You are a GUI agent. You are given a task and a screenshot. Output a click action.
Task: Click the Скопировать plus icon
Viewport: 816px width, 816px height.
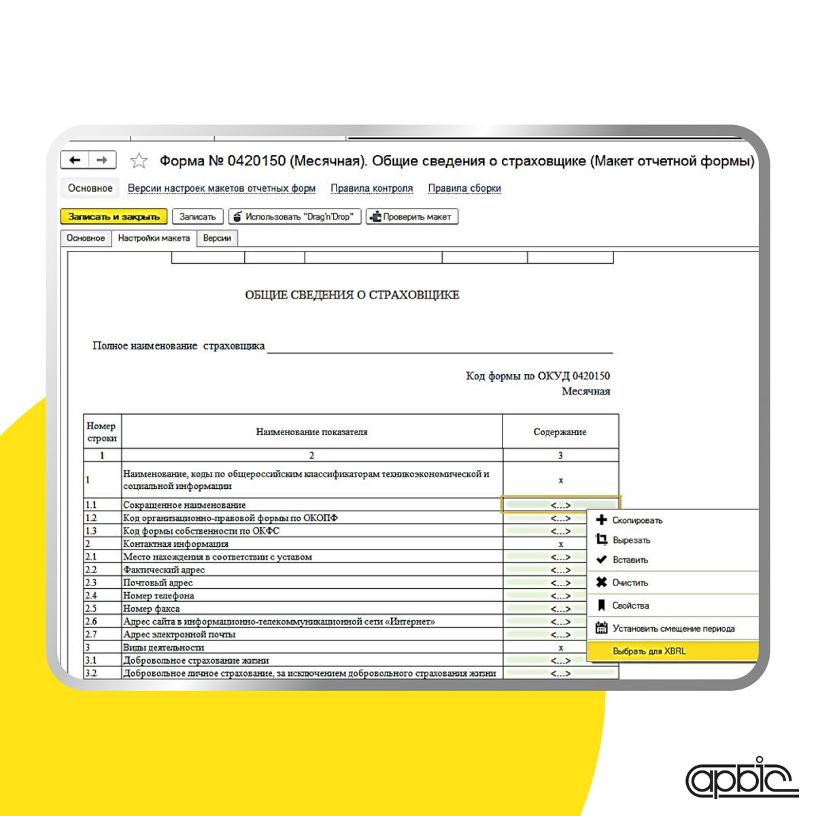(x=601, y=520)
